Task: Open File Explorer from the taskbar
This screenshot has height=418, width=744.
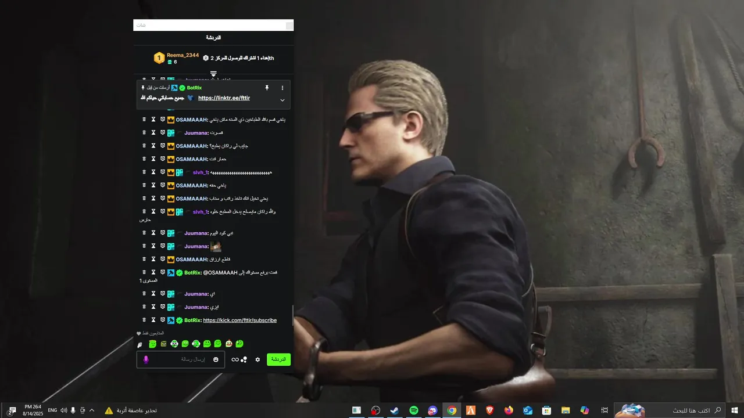Action: coord(565,410)
